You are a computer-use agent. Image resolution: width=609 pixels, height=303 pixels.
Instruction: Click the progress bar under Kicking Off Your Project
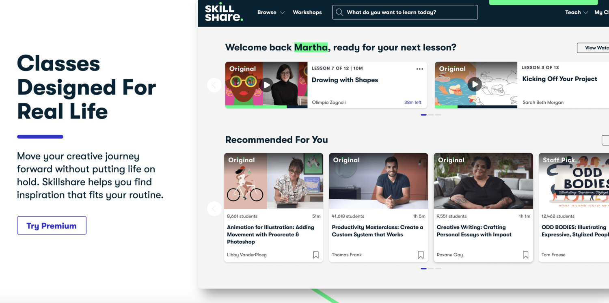(x=476, y=107)
